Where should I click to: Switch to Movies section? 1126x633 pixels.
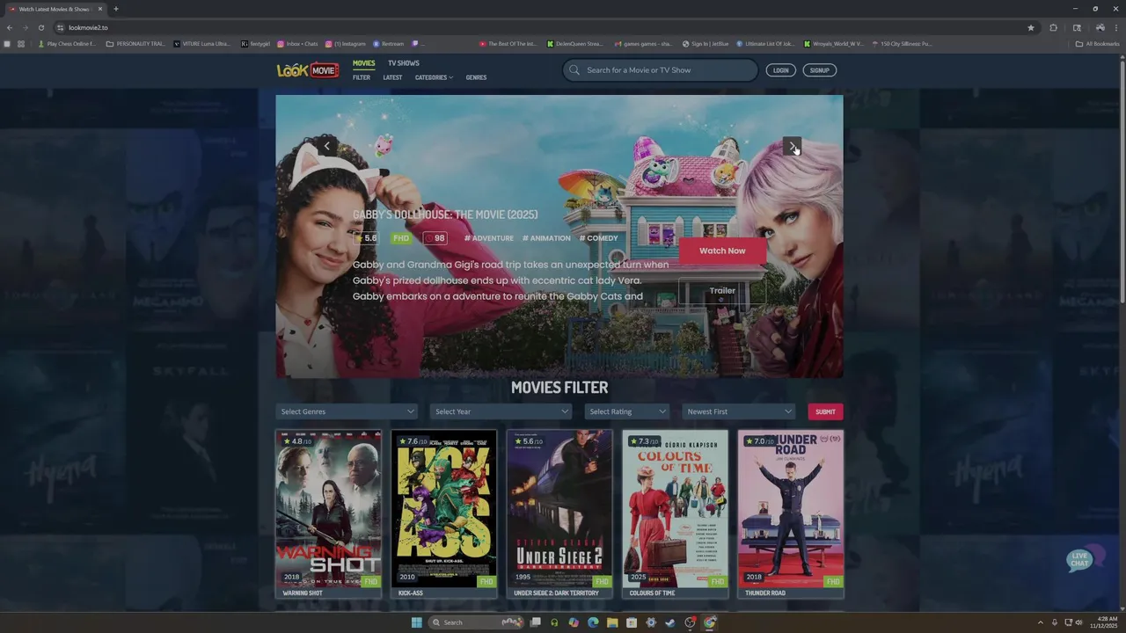click(363, 63)
